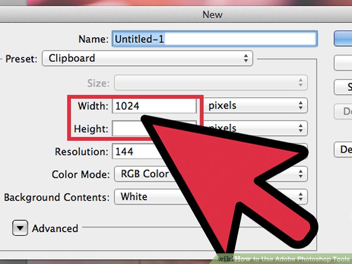This screenshot has height=264, width=352.
Task: Click the blank button below the blue button
Action: [x=343, y=63]
